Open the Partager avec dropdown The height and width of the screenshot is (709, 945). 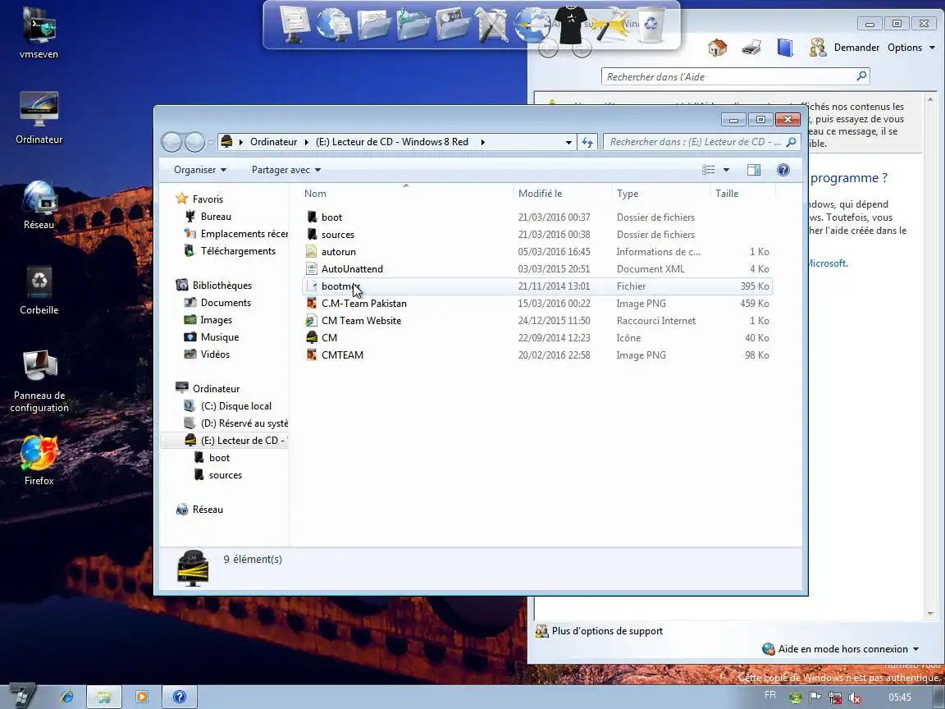click(x=286, y=170)
